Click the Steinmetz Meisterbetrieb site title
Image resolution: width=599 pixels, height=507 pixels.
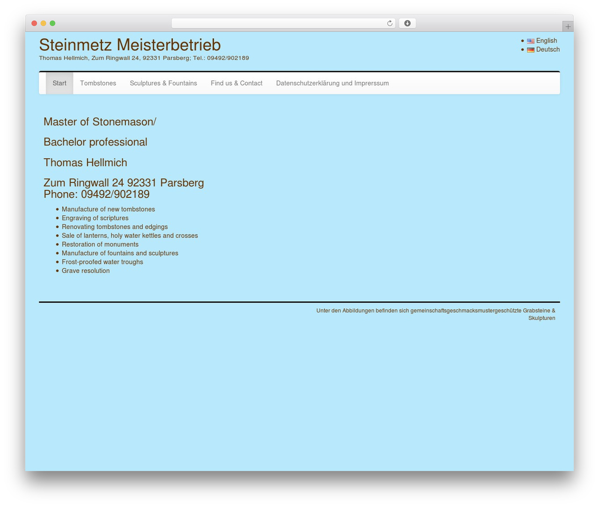tap(130, 45)
